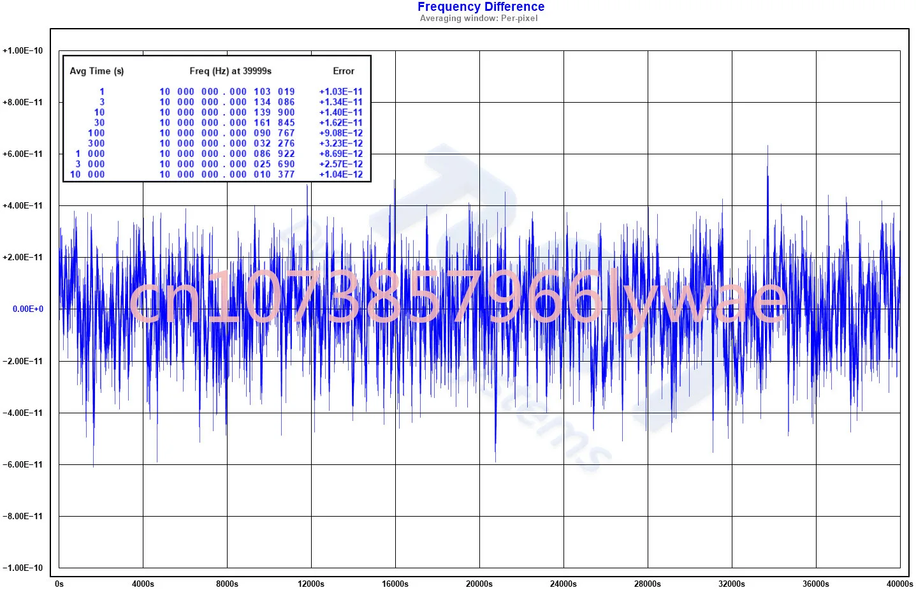
Task: Click frequency reading ending in 103 019
Action: (227, 92)
